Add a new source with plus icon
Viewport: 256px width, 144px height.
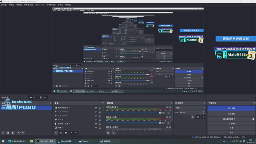(x=56, y=133)
